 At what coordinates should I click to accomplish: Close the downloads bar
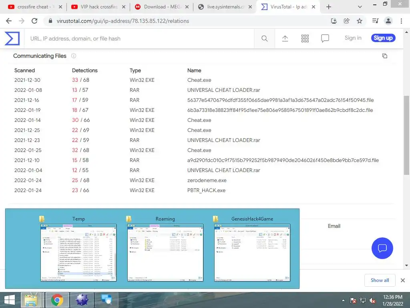[403, 280]
